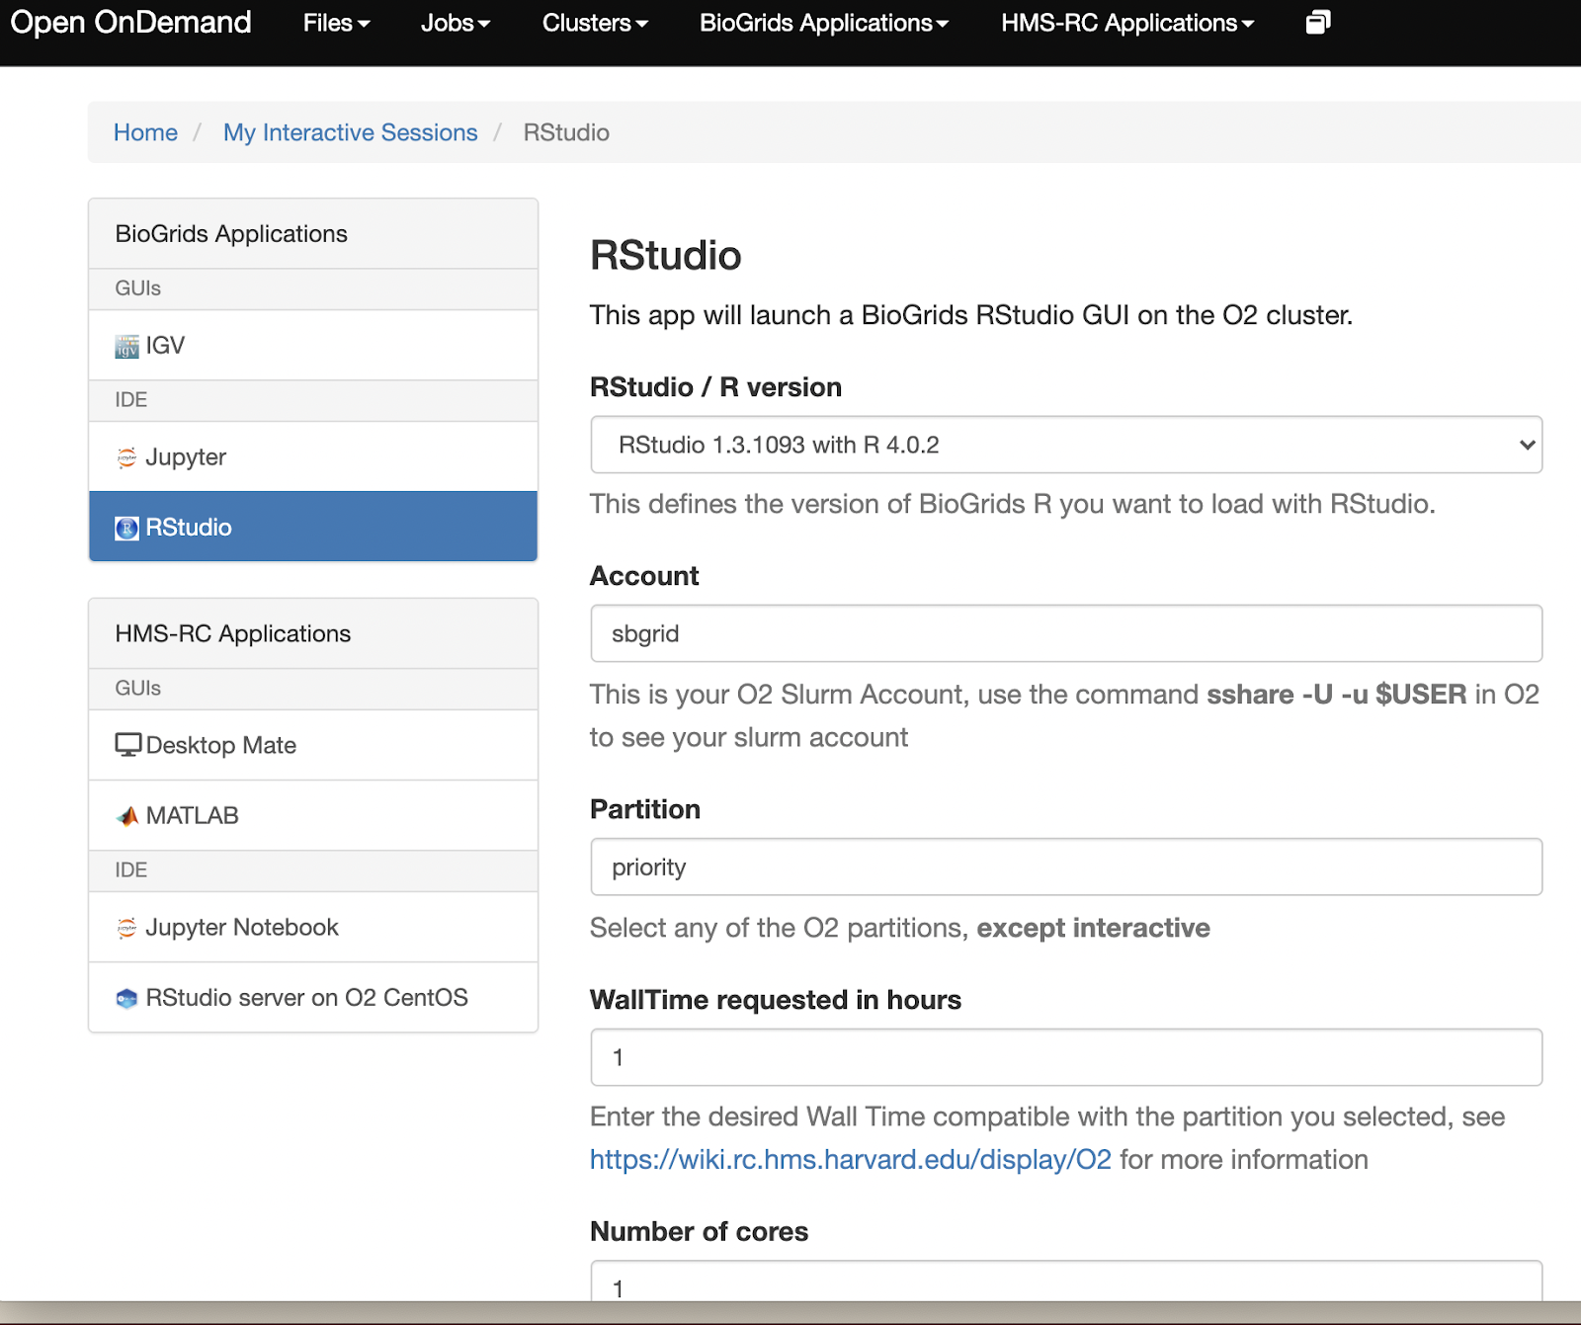
Task: Click the "except interactive" bold text
Action: click(1094, 928)
